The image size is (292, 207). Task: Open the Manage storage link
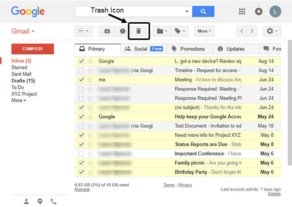click(x=82, y=189)
